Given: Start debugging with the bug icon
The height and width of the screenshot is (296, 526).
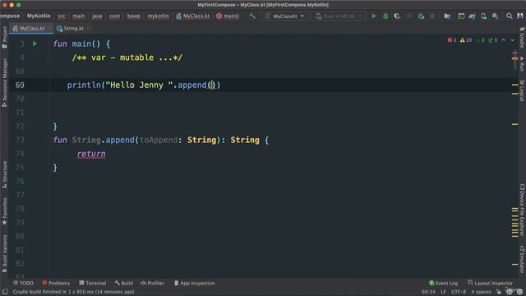Looking at the screenshot, I should pyautogui.click(x=385, y=16).
